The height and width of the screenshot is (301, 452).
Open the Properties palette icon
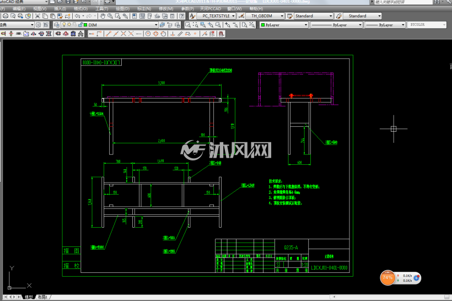134,16
